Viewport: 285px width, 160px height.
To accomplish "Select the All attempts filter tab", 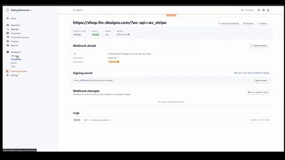I will click(x=249, y=92).
